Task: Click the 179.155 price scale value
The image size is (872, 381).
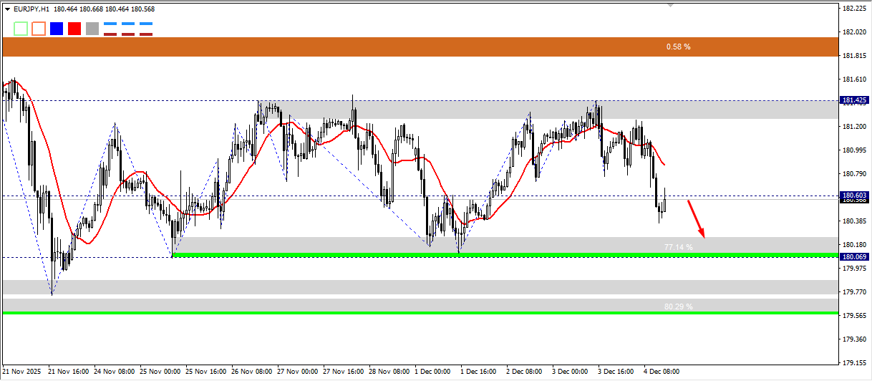Action: (855, 363)
